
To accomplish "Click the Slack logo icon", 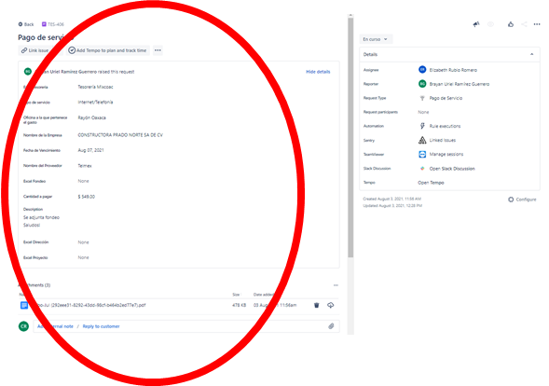I will (422, 169).
